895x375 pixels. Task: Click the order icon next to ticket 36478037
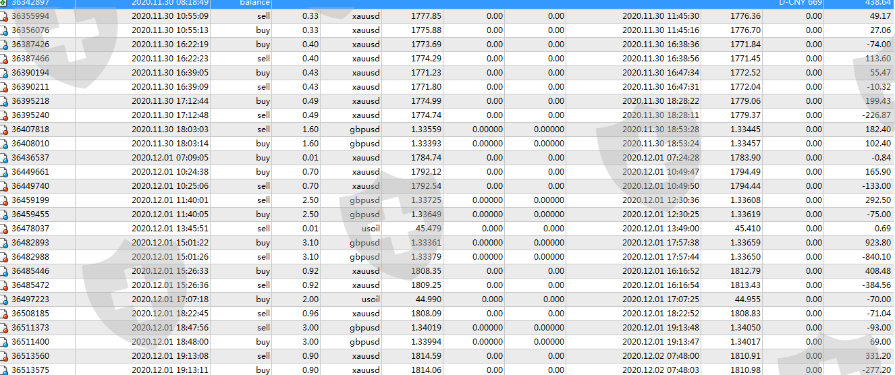pyautogui.click(x=4, y=229)
